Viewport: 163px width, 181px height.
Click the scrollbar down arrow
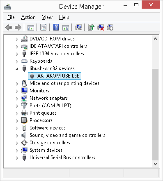pos(155,164)
